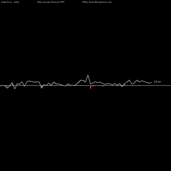Click the large red negative bar below the zero line
171x171 pixels.
tap(91, 87)
